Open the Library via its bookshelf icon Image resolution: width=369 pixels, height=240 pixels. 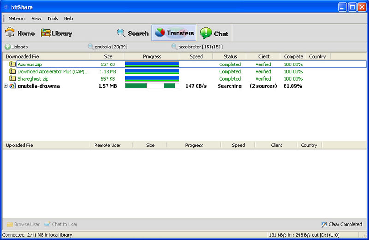[x=45, y=33]
